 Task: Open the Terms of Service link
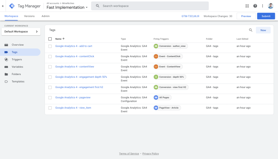tap(129, 153)
